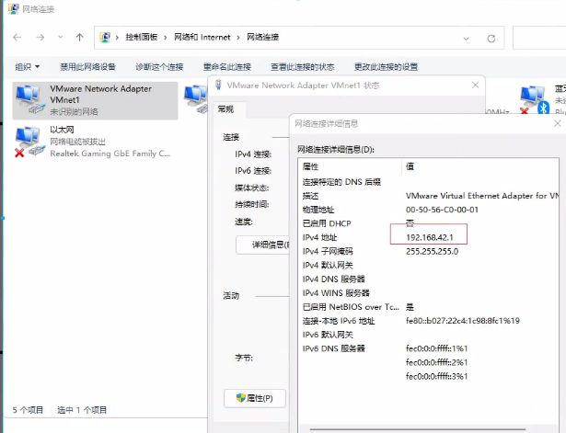Select the 描述 row VMware Virtual Ethernet Adapter
Image resolution: width=566 pixels, height=433 pixels.
pos(429,196)
